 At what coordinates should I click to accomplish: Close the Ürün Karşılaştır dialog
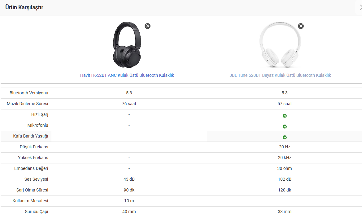coord(361,7)
